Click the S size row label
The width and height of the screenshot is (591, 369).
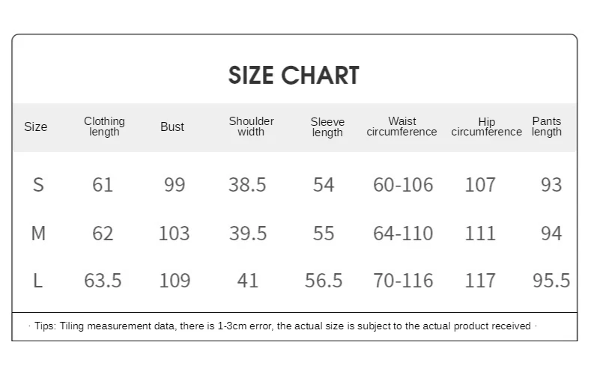pyautogui.click(x=38, y=185)
